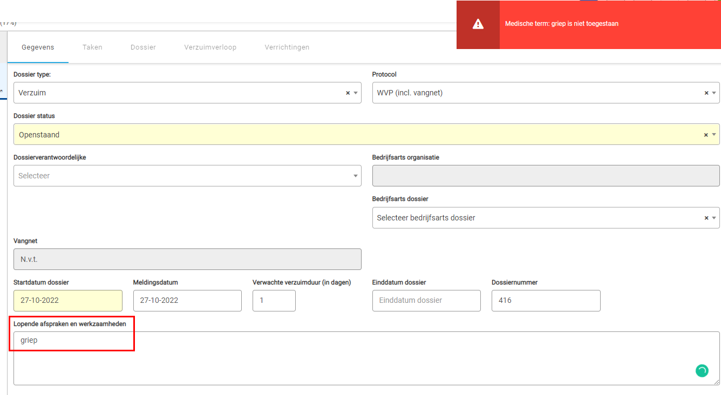Expand the Protocol dropdown arrow

point(714,93)
